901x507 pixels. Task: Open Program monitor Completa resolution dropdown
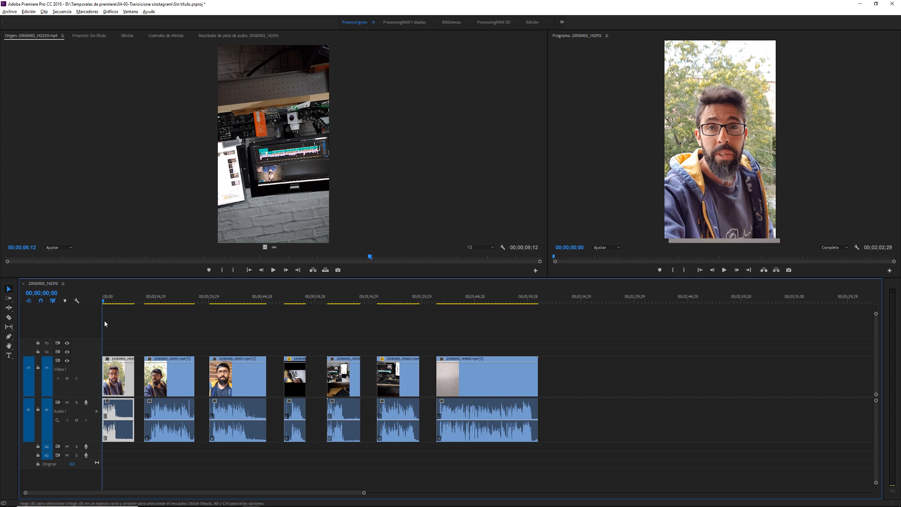coord(834,247)
